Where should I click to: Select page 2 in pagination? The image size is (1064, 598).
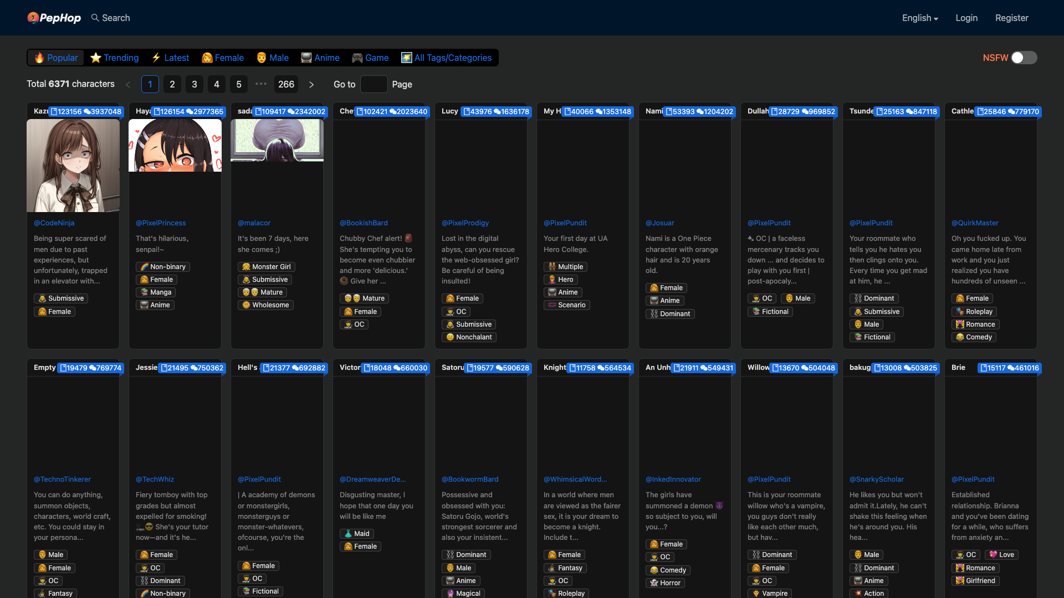pos(172,84)
